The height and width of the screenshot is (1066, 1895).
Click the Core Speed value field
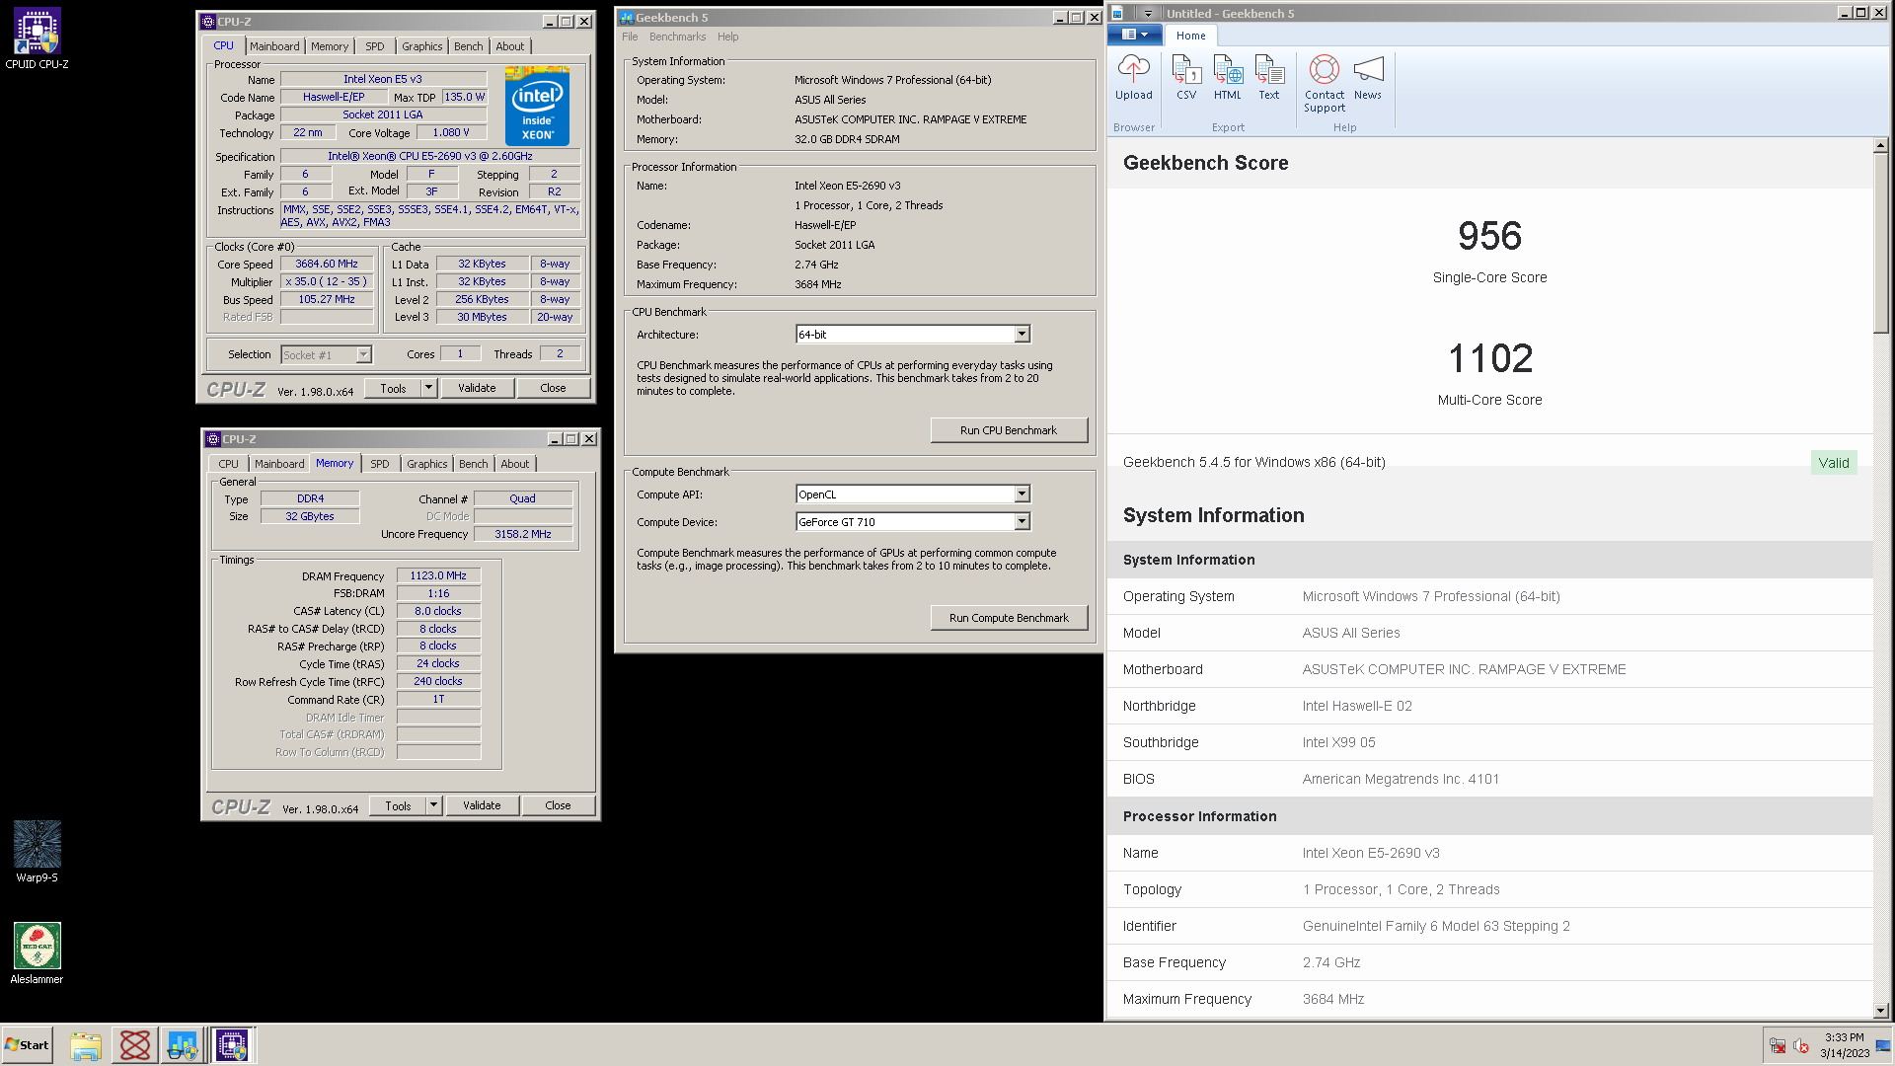pyautogui.click(x=327, y=265)
